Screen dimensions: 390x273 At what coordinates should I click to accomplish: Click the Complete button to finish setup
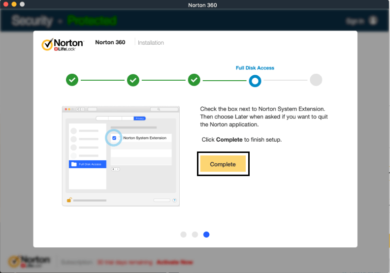[x=223, y=164]
